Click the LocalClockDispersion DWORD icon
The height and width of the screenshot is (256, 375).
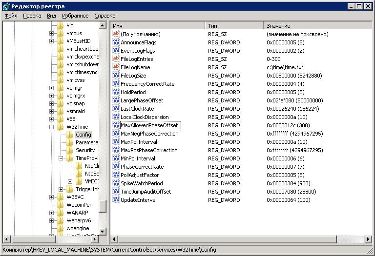tap(116, 117)
